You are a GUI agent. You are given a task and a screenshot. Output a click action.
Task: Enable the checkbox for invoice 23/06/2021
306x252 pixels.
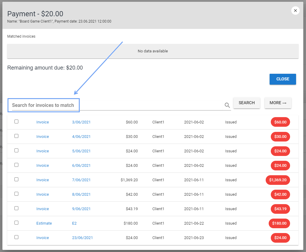coord(16,237)
